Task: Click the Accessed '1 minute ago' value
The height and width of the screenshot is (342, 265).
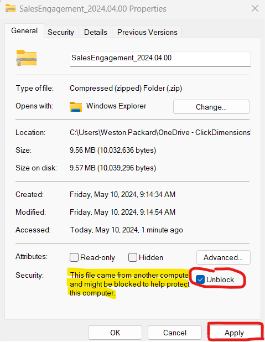Action: point(126,230)
